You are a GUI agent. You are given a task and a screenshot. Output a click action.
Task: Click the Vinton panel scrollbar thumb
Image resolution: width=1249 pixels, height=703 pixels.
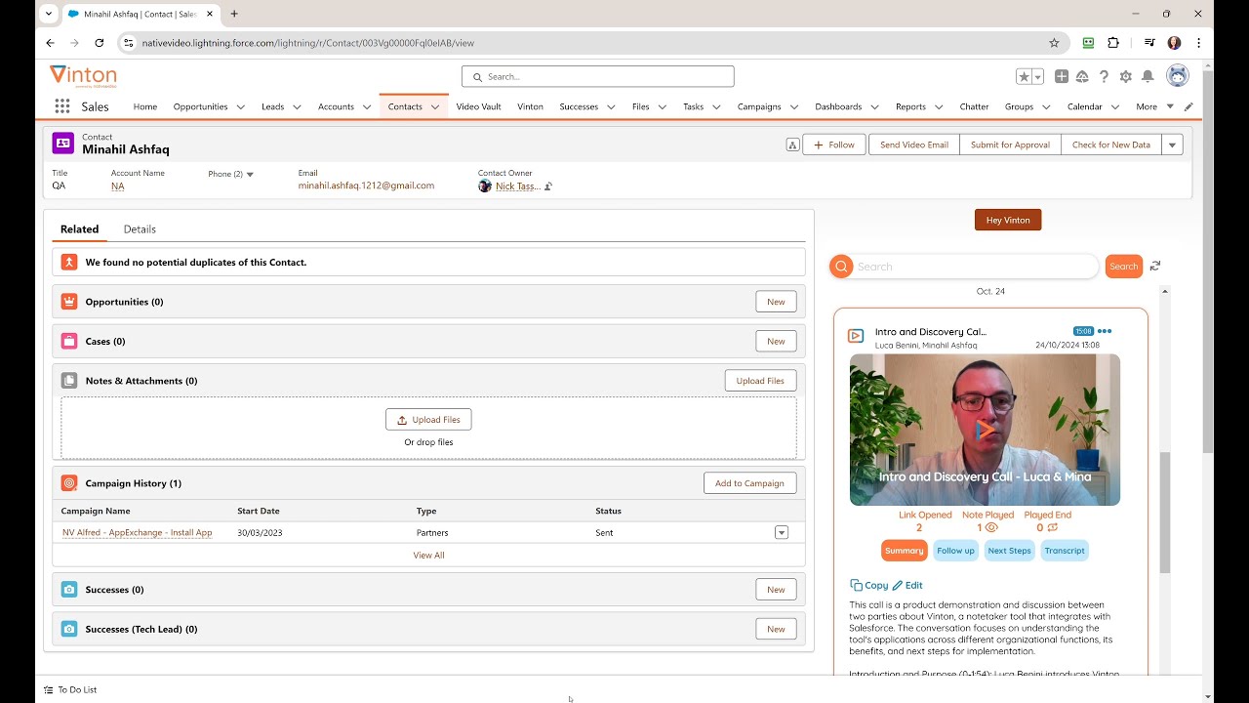point(1164,513)
